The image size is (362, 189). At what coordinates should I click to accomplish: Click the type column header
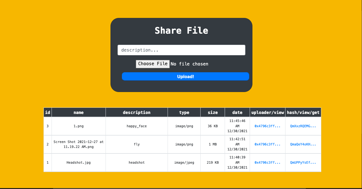click(184, 112)
